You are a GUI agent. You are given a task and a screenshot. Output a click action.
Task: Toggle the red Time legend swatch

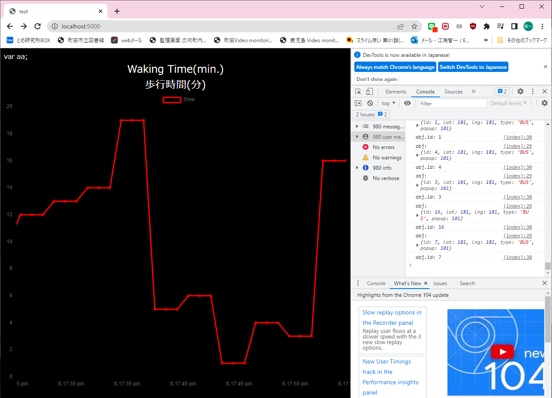(x=172, y=100)
